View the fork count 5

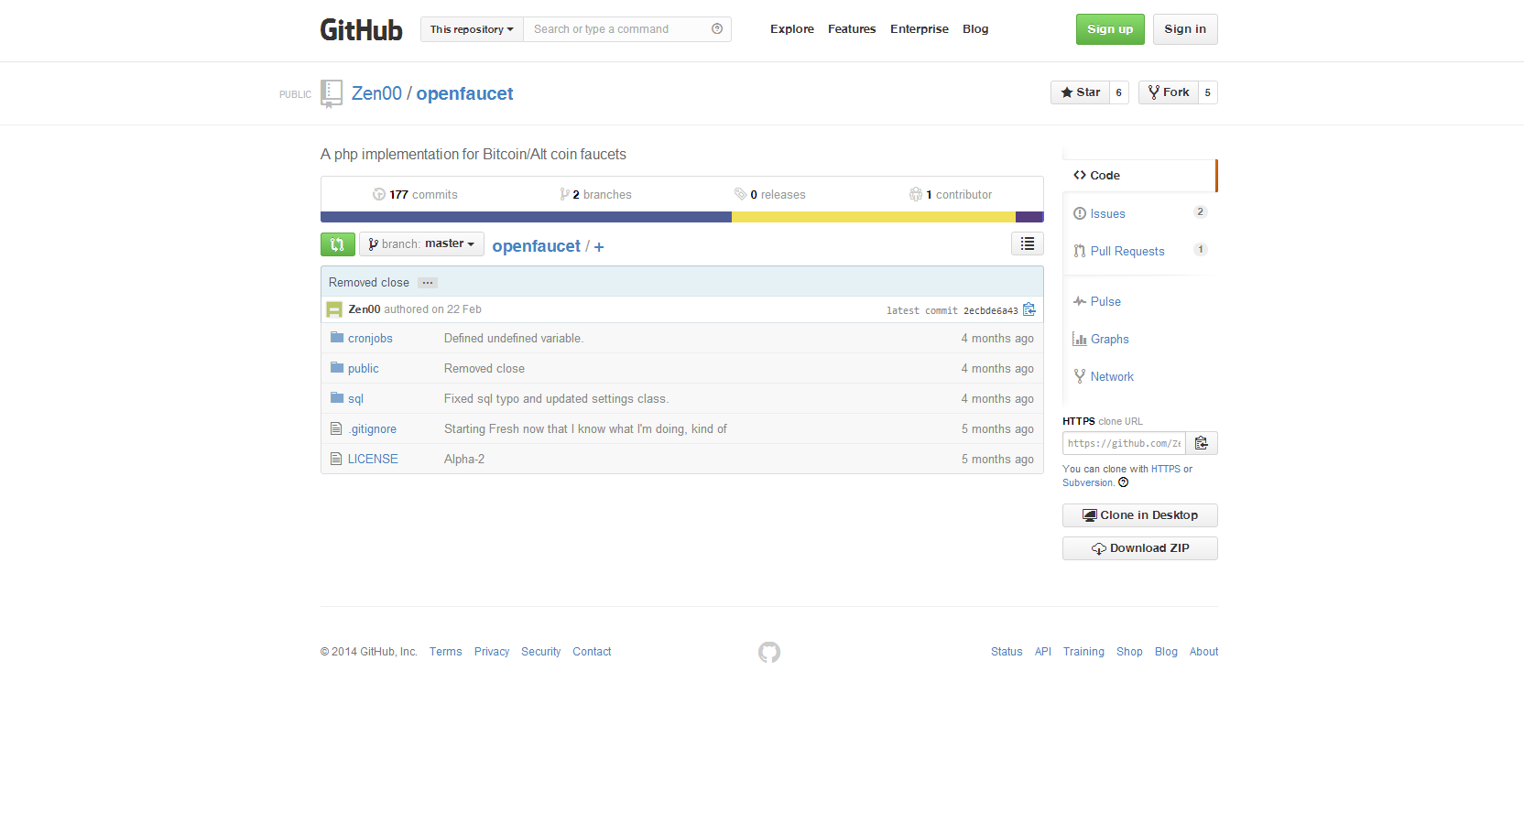click(x=1208, y=92)
